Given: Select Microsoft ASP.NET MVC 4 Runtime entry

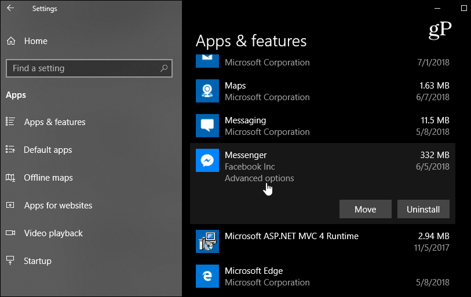Looking at the screenshot, I should click(291, 236).
